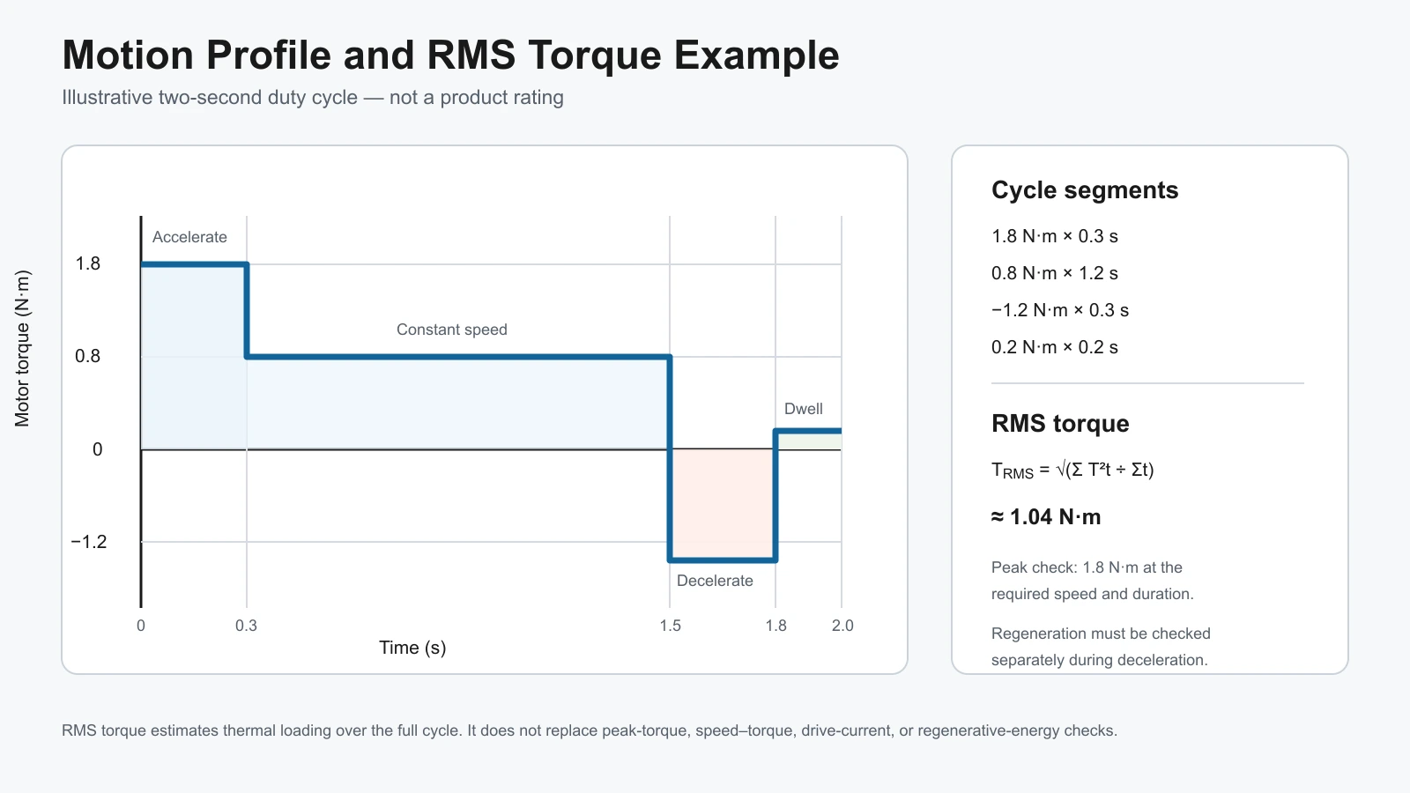Click the "Decelerate" chart label
The image size is (1410, 793).
[715, 581]
